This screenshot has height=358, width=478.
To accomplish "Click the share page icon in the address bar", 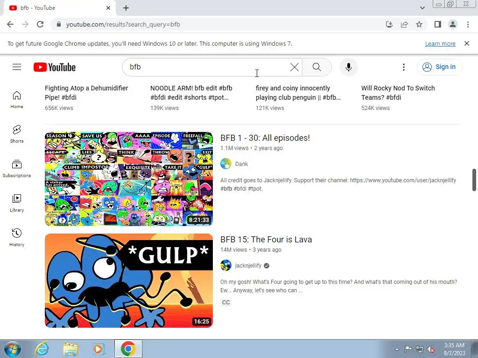I will tap(404, 24).
